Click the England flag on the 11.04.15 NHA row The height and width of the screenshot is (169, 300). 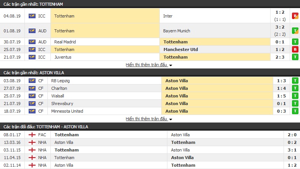coord(32,158)
